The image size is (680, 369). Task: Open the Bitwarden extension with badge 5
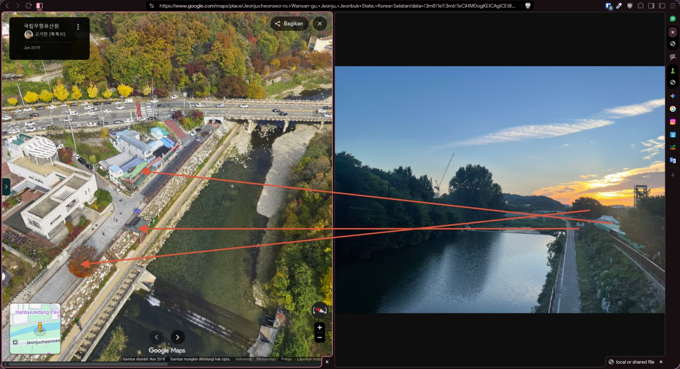(x=609, y=6)
